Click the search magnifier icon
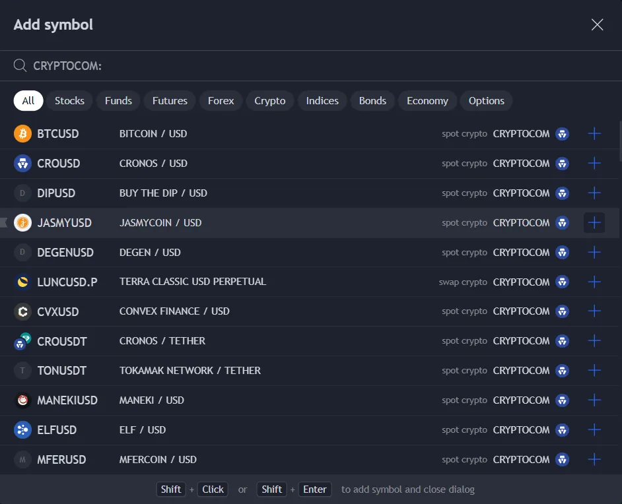This screenshot has width=622, height=504. tap(20, 65)
